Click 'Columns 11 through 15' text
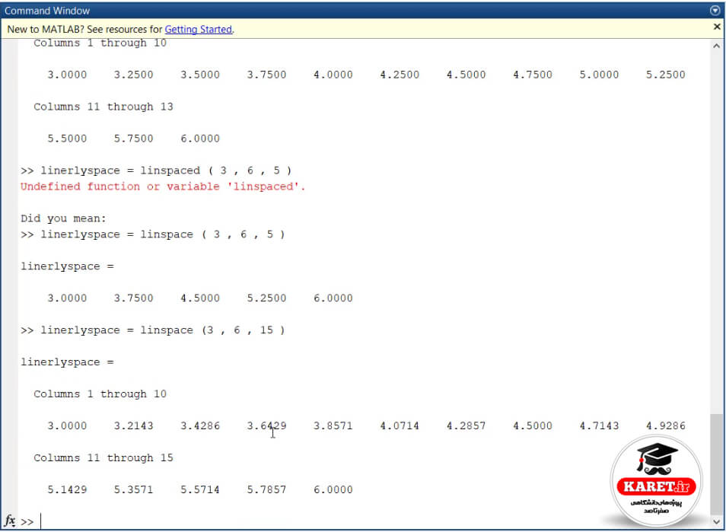 tap(103, 458)
